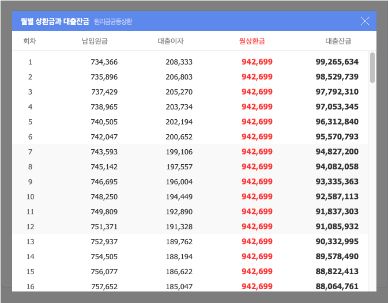This screenshot has width=388, height=303.
Task: Select principal value 751,371
Action: (104, 226)
